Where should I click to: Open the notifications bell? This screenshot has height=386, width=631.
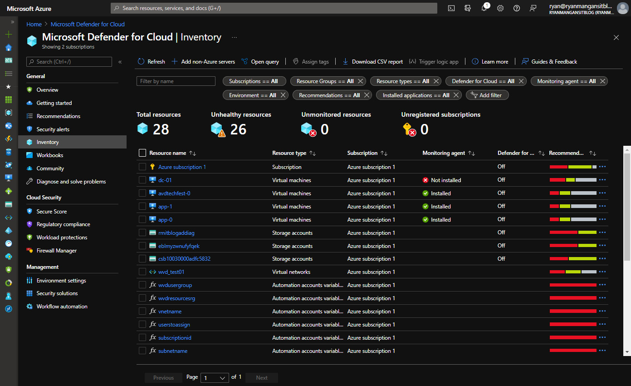tap(484, 8)
